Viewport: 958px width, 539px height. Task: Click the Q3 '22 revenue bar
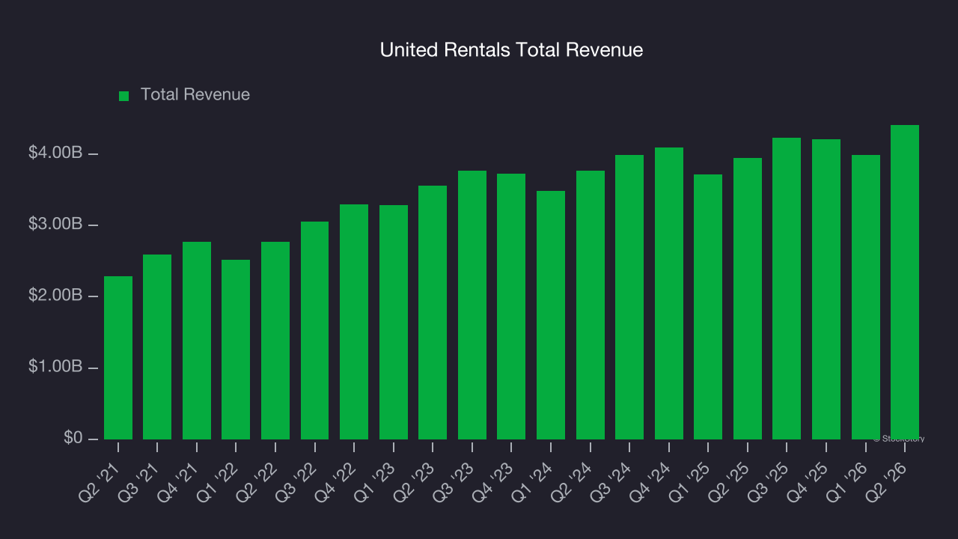314,330
